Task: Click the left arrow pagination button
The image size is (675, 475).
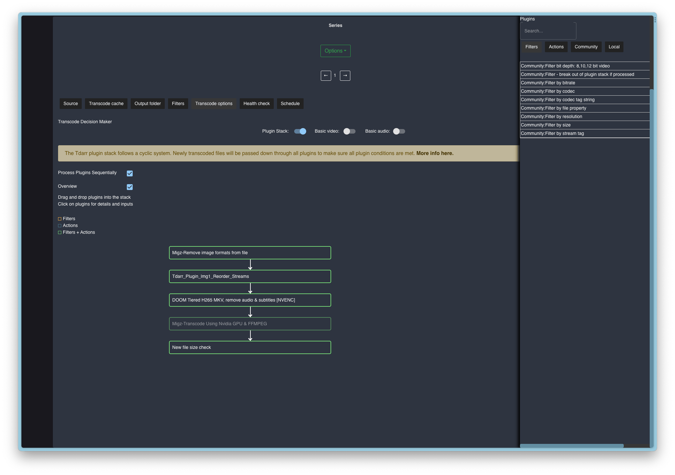Action: (326, 76)
